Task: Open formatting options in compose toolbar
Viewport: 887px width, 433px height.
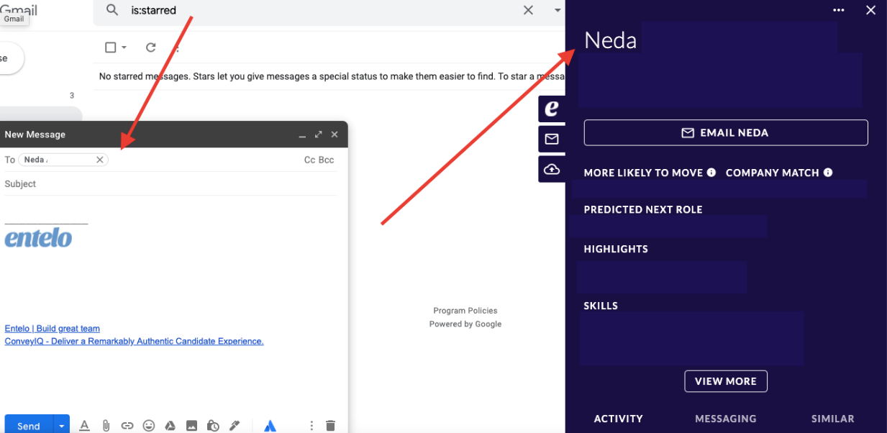Action: coord(84,425)
